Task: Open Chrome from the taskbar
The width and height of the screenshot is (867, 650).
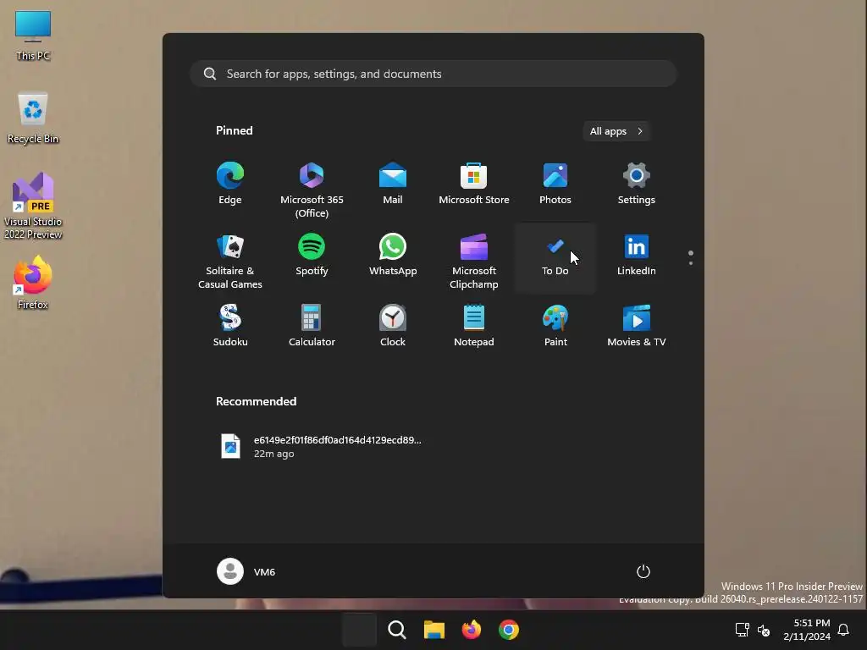Action: point(509,630)
